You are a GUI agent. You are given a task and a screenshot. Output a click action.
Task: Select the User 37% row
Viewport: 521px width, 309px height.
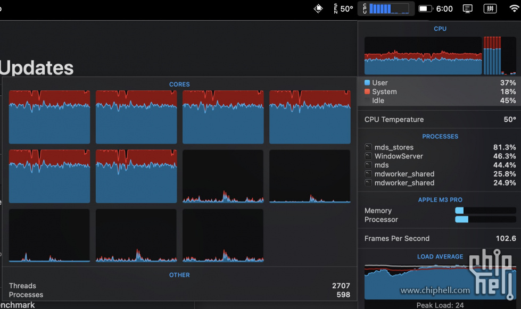(x=440, y=82)
